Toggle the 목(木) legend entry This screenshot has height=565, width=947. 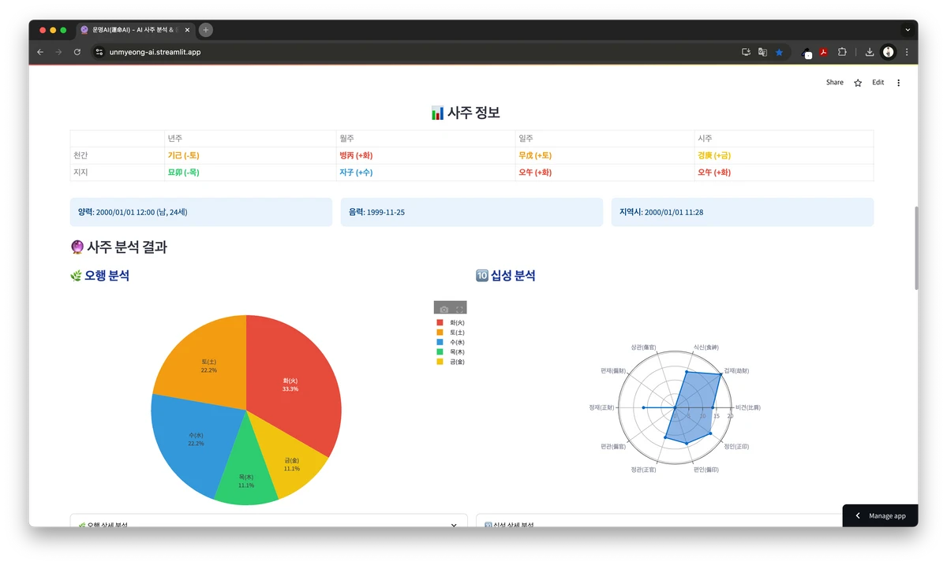point(450,352)
